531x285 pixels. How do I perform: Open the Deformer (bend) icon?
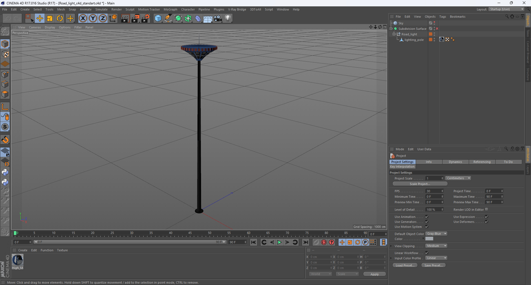click(198, 19)
